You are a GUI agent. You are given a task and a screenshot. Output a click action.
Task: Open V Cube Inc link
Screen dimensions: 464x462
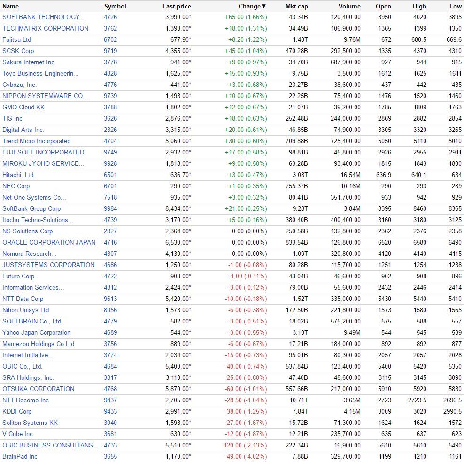(17, 434)
